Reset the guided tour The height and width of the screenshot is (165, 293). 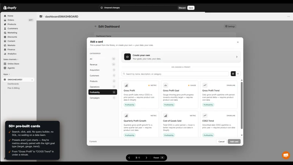(x=158, y=158)
